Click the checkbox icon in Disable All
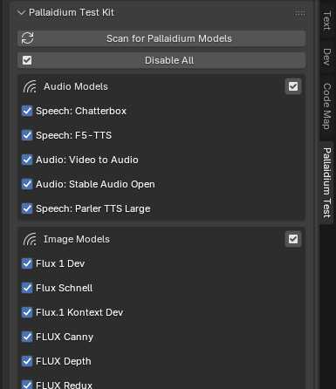This screenshot has width=336, height=389. pyautogui.click(x=27, y=60)
